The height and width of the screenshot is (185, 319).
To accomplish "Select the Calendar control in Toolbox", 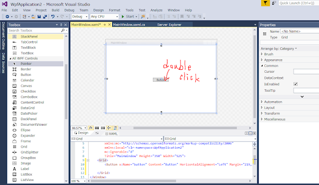I will (x=36, y=80).
